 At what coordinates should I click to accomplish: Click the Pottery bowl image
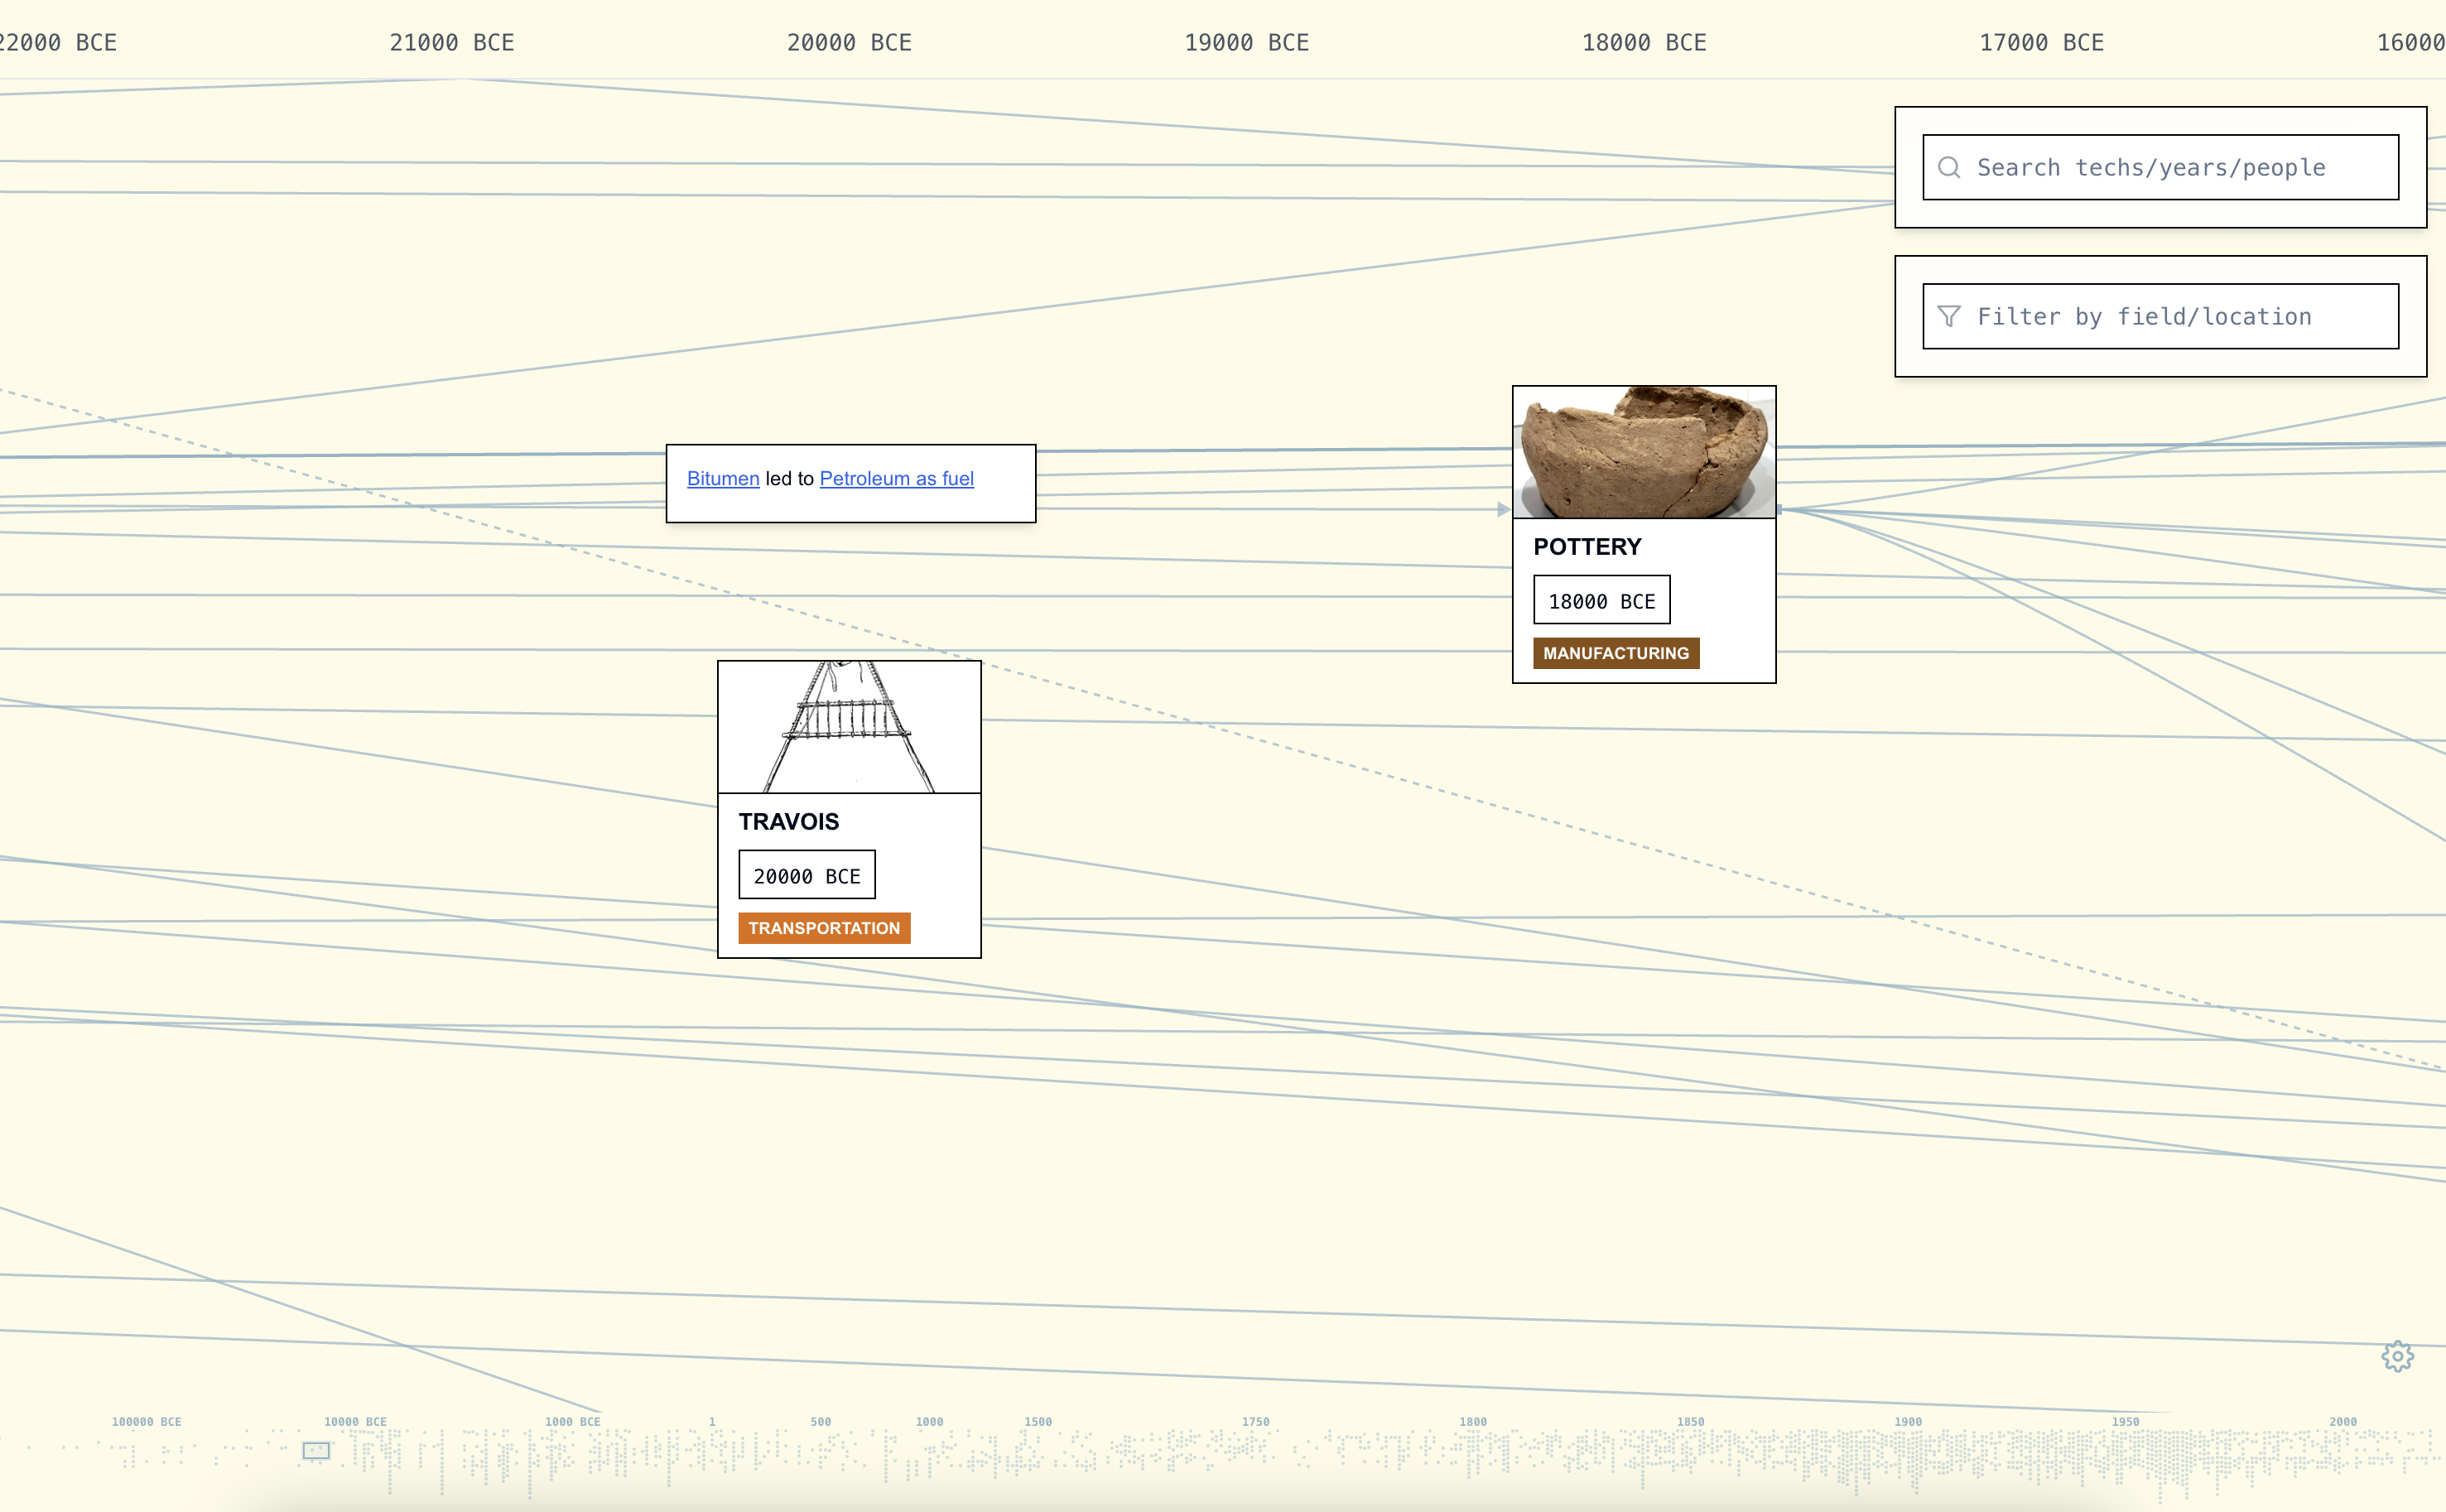(x=1643, y=452)
